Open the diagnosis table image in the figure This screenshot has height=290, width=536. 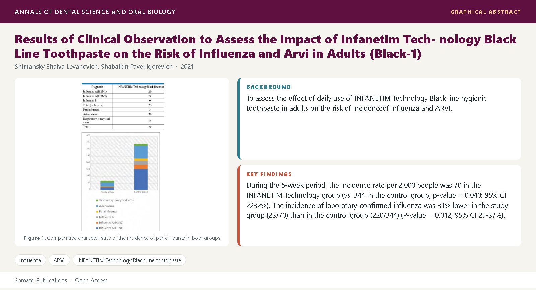coord(123,106)
